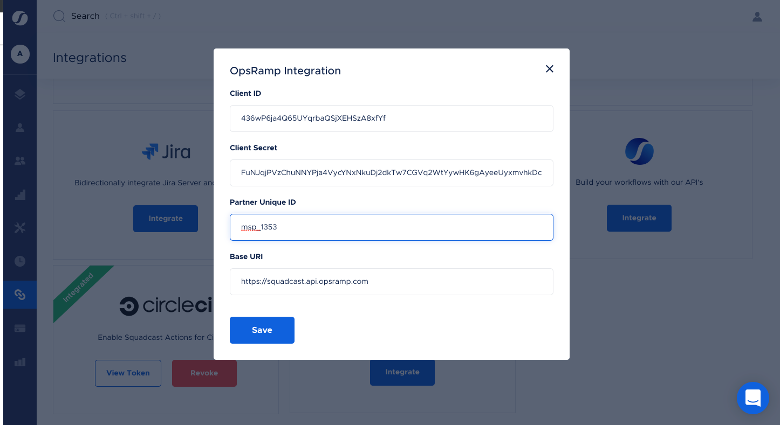Click the Partner Unique ID label

point(263,202)
